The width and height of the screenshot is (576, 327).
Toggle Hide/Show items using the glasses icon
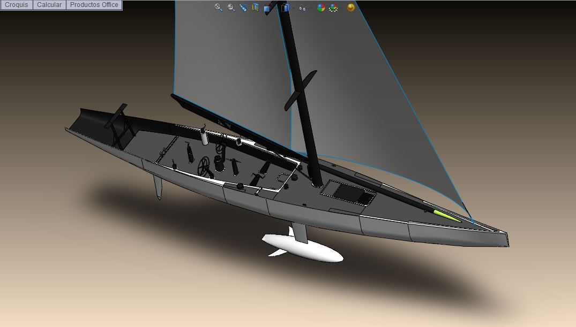point(302,7)
